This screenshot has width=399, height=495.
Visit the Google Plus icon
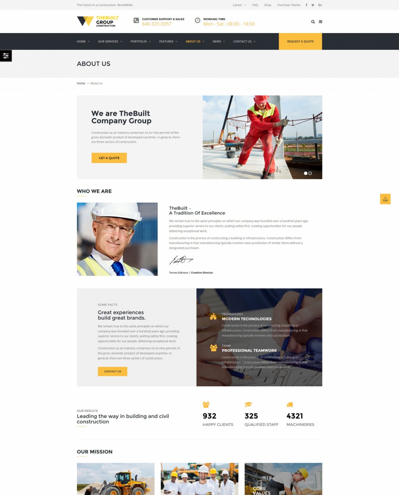pos(320,5)
